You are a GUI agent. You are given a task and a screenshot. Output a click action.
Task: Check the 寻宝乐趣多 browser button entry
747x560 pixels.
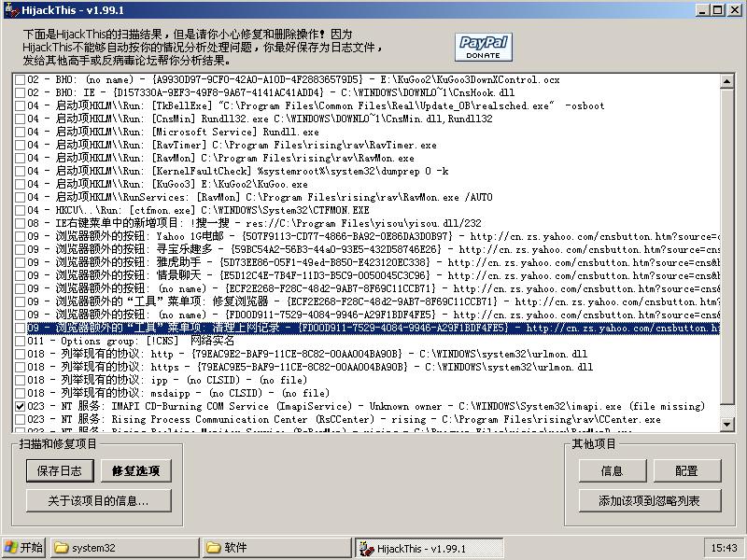point(20,249)
